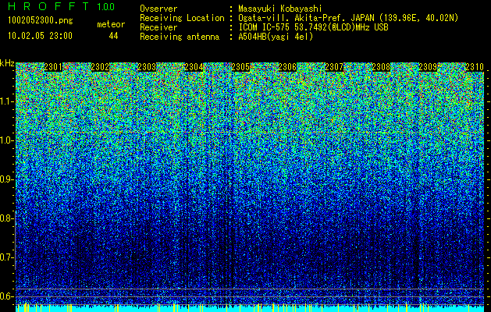Click the meteor label
This screenshot has width=491, height=312.
point(111,24)
